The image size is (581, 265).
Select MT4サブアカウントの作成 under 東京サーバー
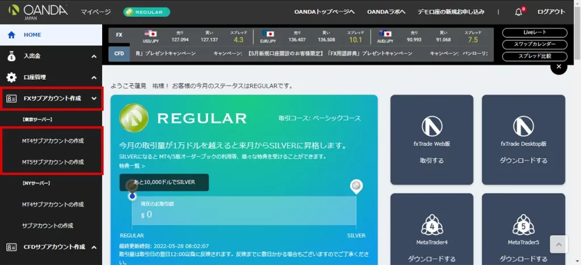tap(53, 140)
